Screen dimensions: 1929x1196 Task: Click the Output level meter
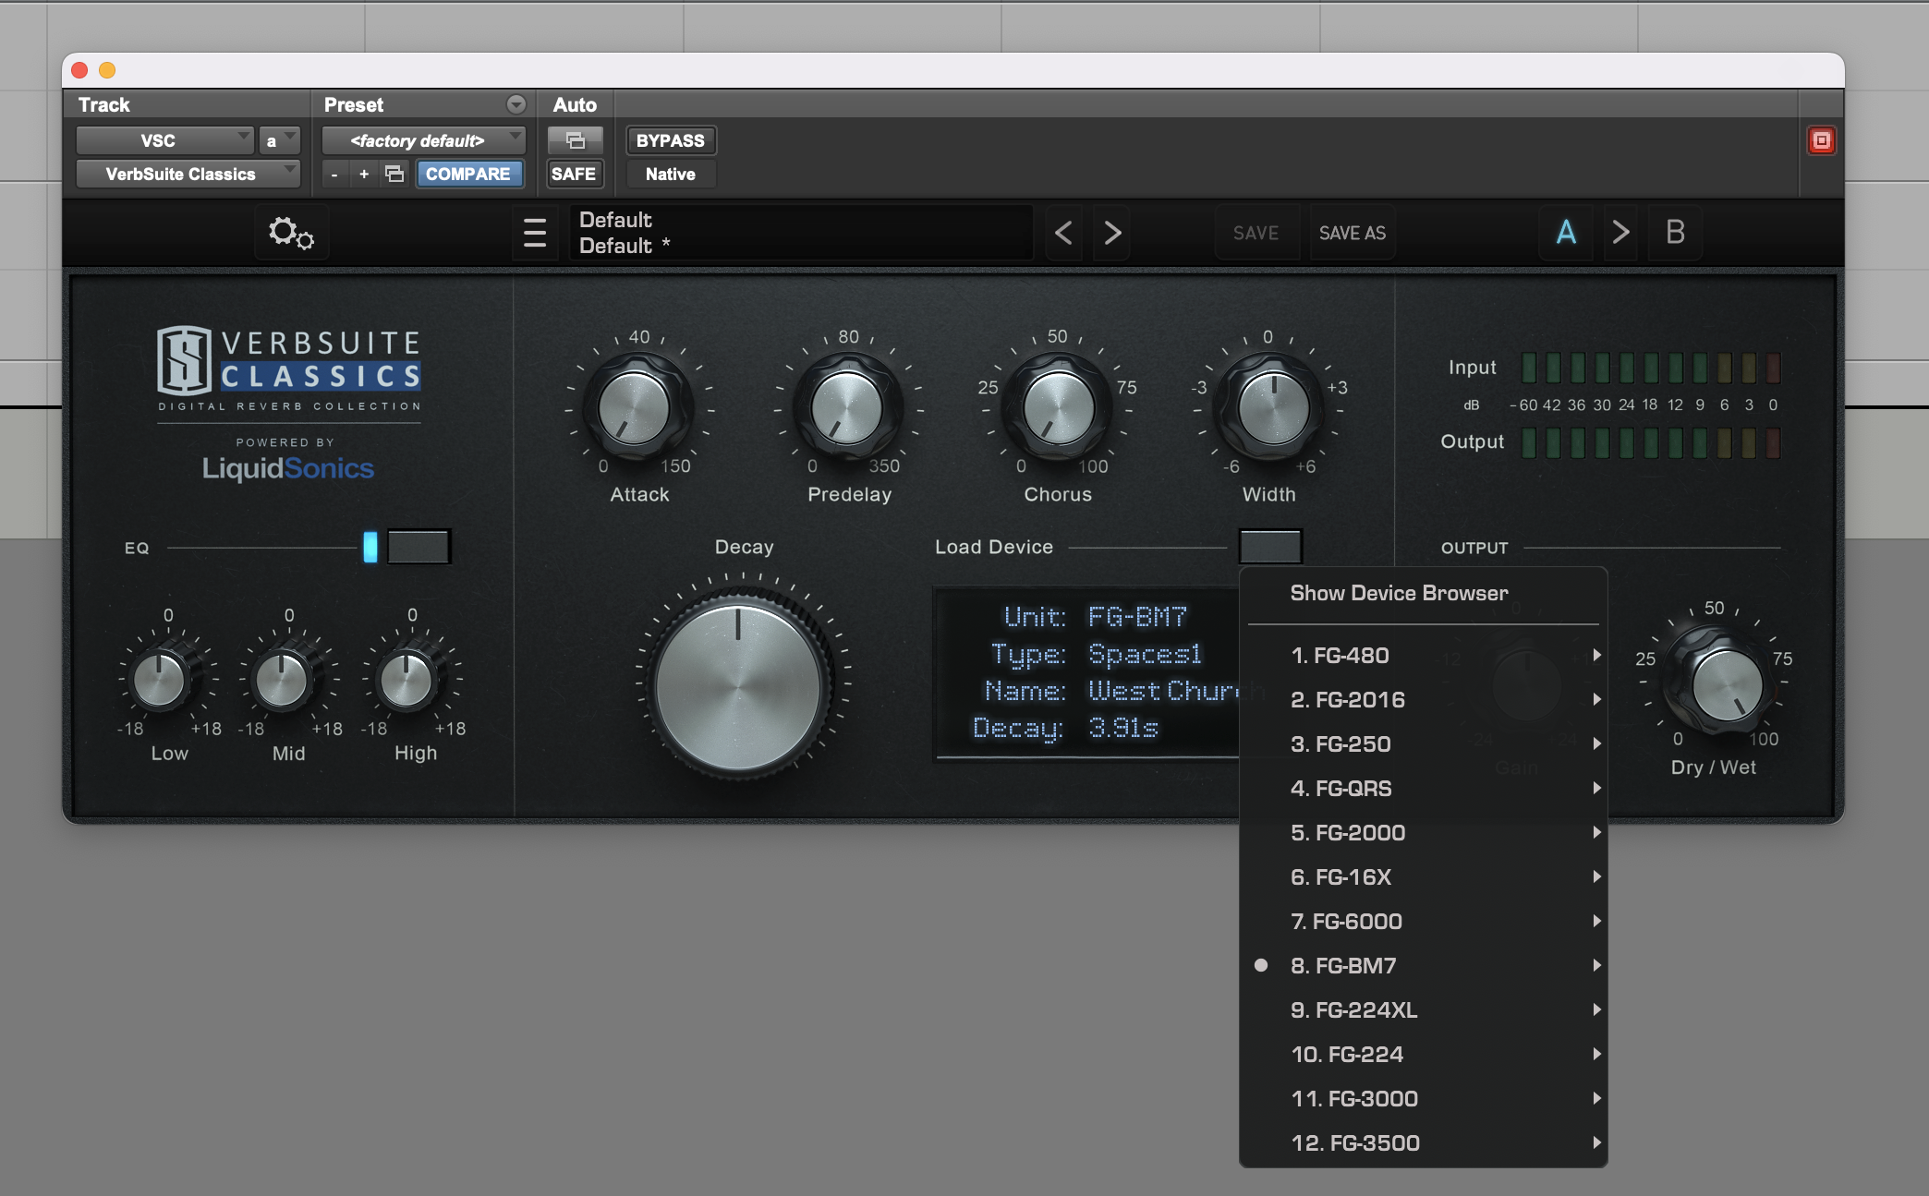click(x=1650, y=442)
